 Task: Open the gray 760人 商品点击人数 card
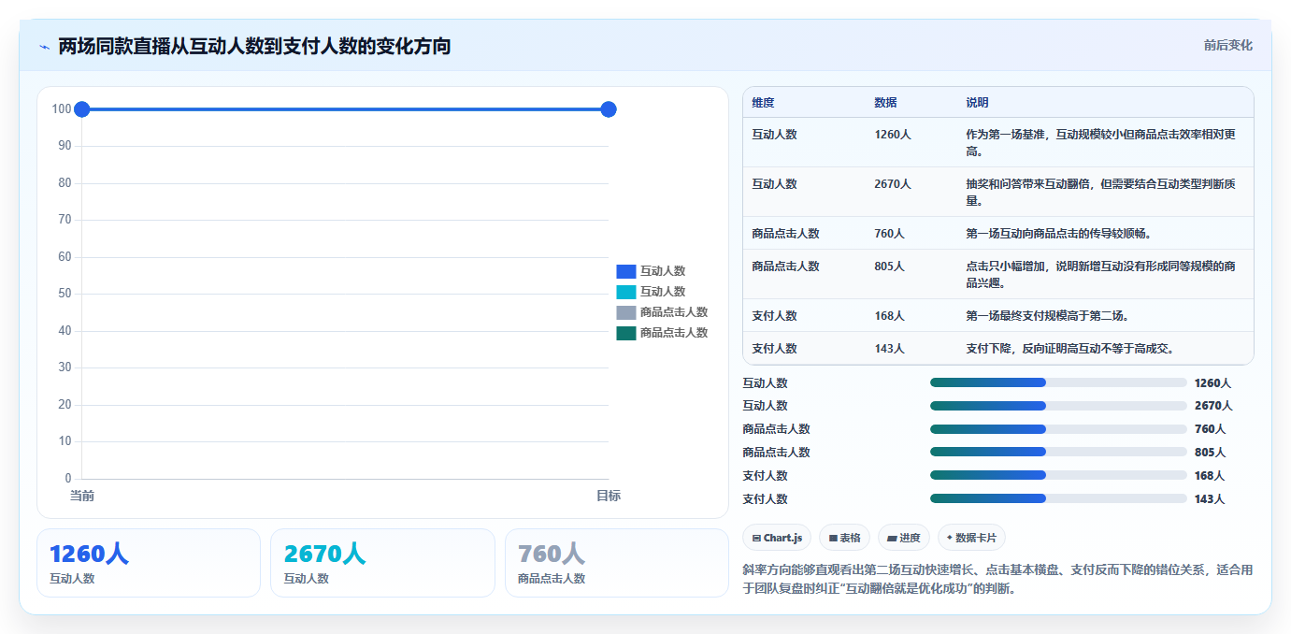click(617, 563)
